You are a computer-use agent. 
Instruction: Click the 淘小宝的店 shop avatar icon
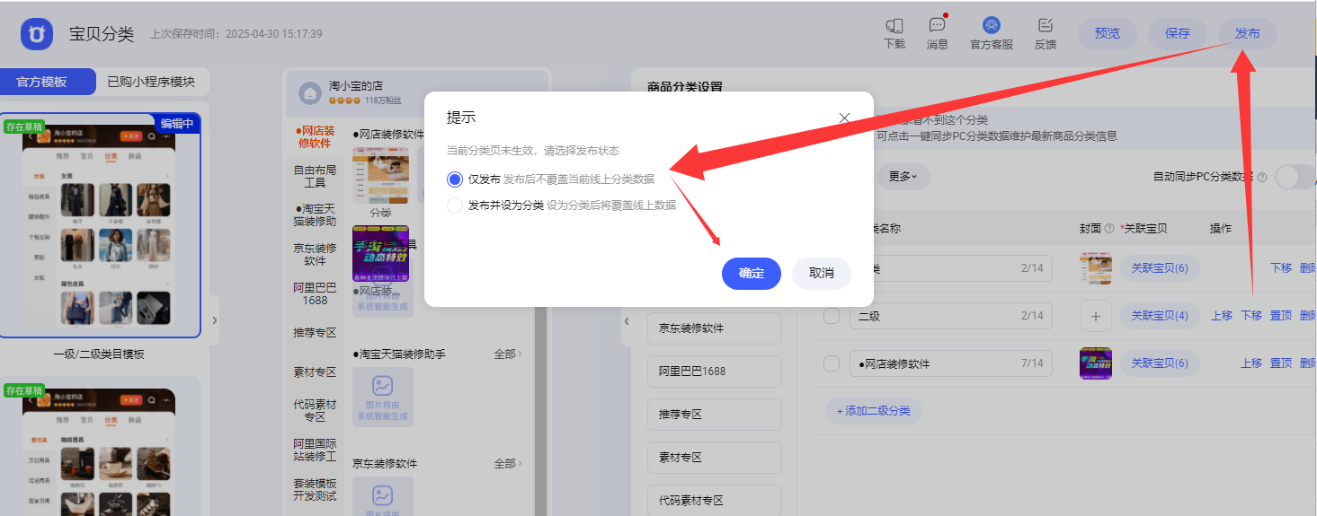[x=310, y=92]
